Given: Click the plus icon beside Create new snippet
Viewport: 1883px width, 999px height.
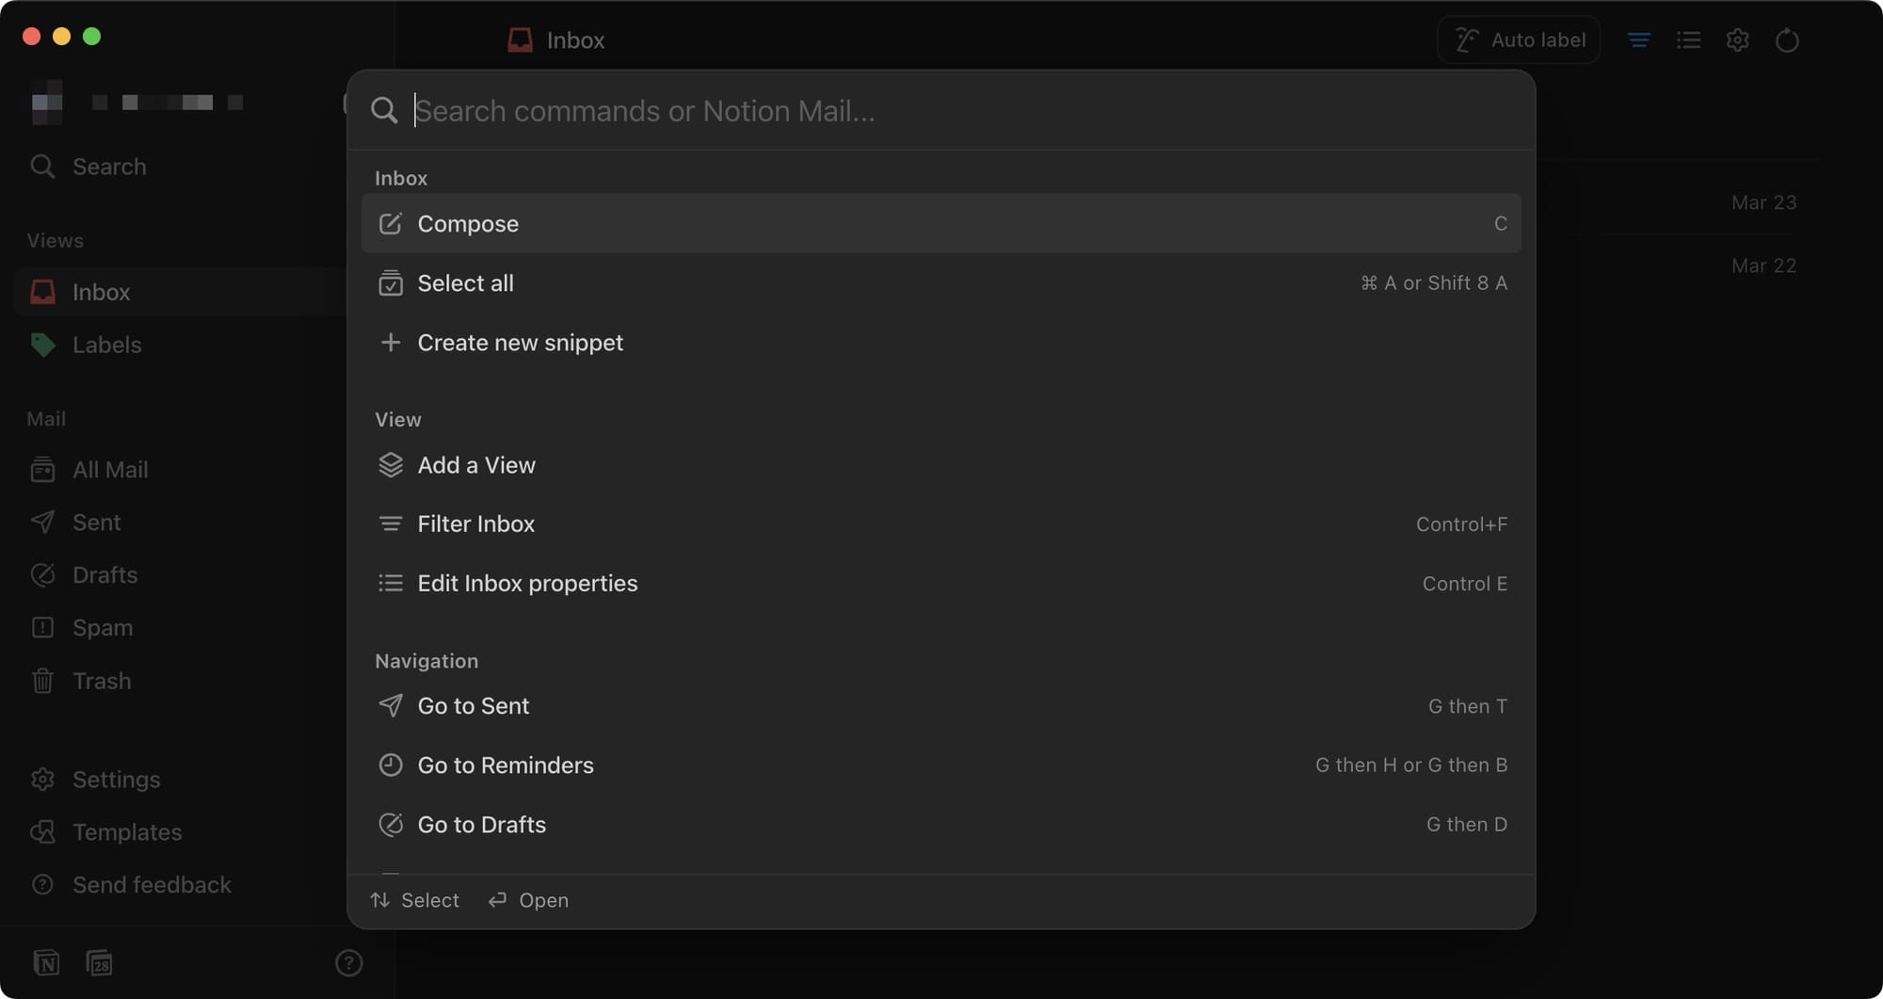Looking at the screenshot, I should tap(390, 342).
